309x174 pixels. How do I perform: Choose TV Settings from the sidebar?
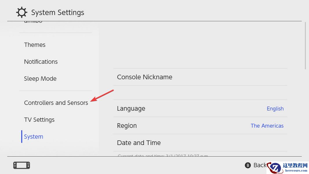tap(39, 120)
